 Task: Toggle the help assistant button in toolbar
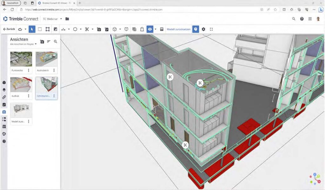coord(196,29)
